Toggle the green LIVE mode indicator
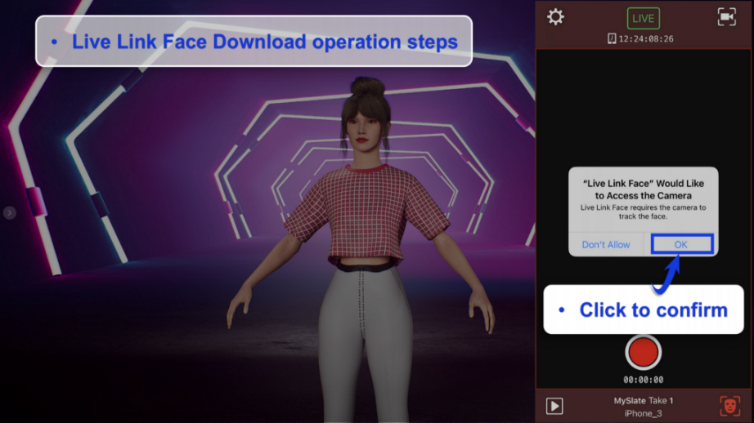The width and height of the screenshot is (754, 423). [x=643, y=18]
